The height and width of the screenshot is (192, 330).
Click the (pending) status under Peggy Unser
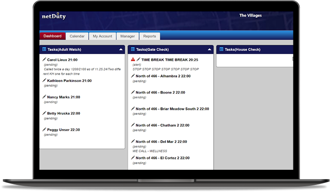tap(50, 135)
